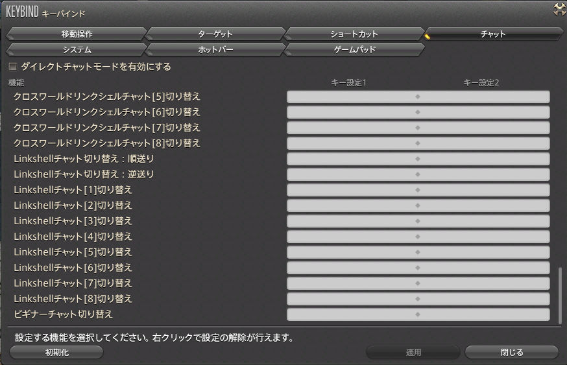Set キー設定2 for Linkshellチャット切り替え:逆送り

[x=484, y=174]
